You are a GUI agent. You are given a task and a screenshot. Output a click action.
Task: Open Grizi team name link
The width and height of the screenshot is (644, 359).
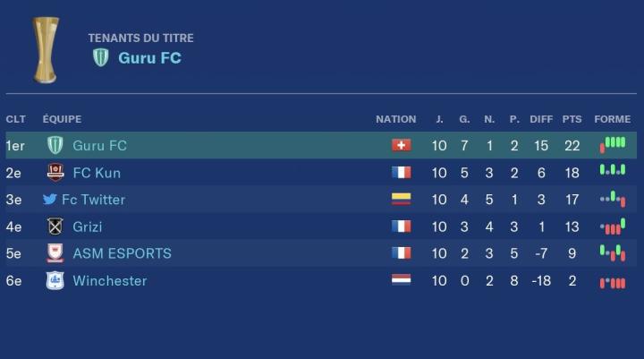(x=88, y=227)
